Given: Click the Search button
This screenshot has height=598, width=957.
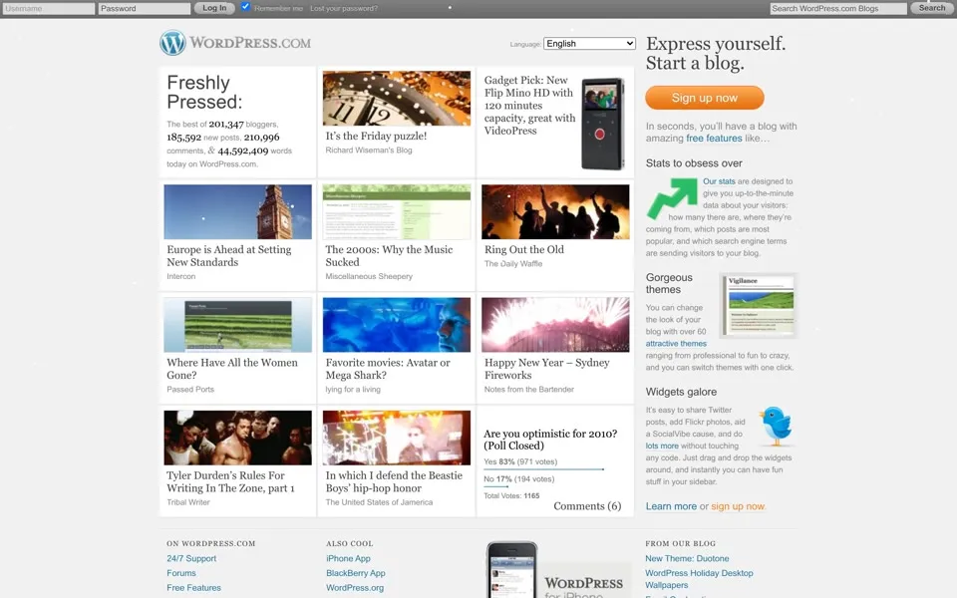Looking at the screenshot, I should click(932, 8).
